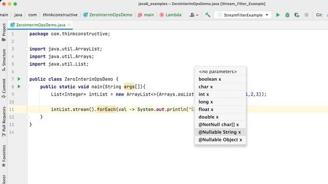Click intList variable on line 9
The height and width of the screenshot is (184, 328).
(x=98, y=94)
